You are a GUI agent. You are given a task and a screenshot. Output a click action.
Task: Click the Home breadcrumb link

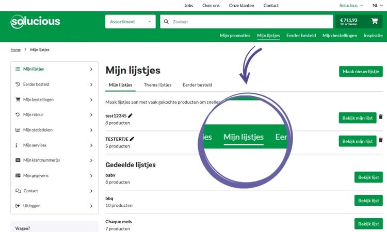coord(15,50)
